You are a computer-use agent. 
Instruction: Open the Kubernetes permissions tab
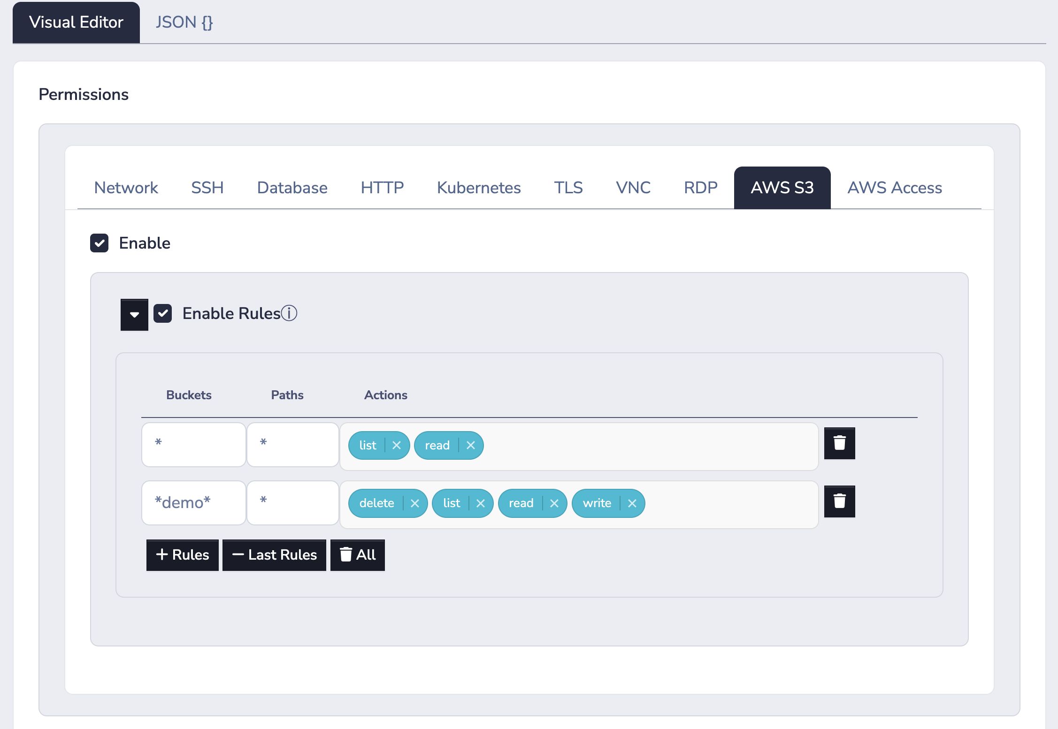[x=478, y=188]
